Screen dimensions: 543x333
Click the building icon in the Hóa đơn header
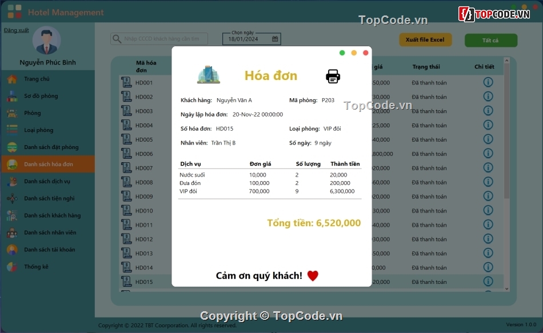click(208, 74)
